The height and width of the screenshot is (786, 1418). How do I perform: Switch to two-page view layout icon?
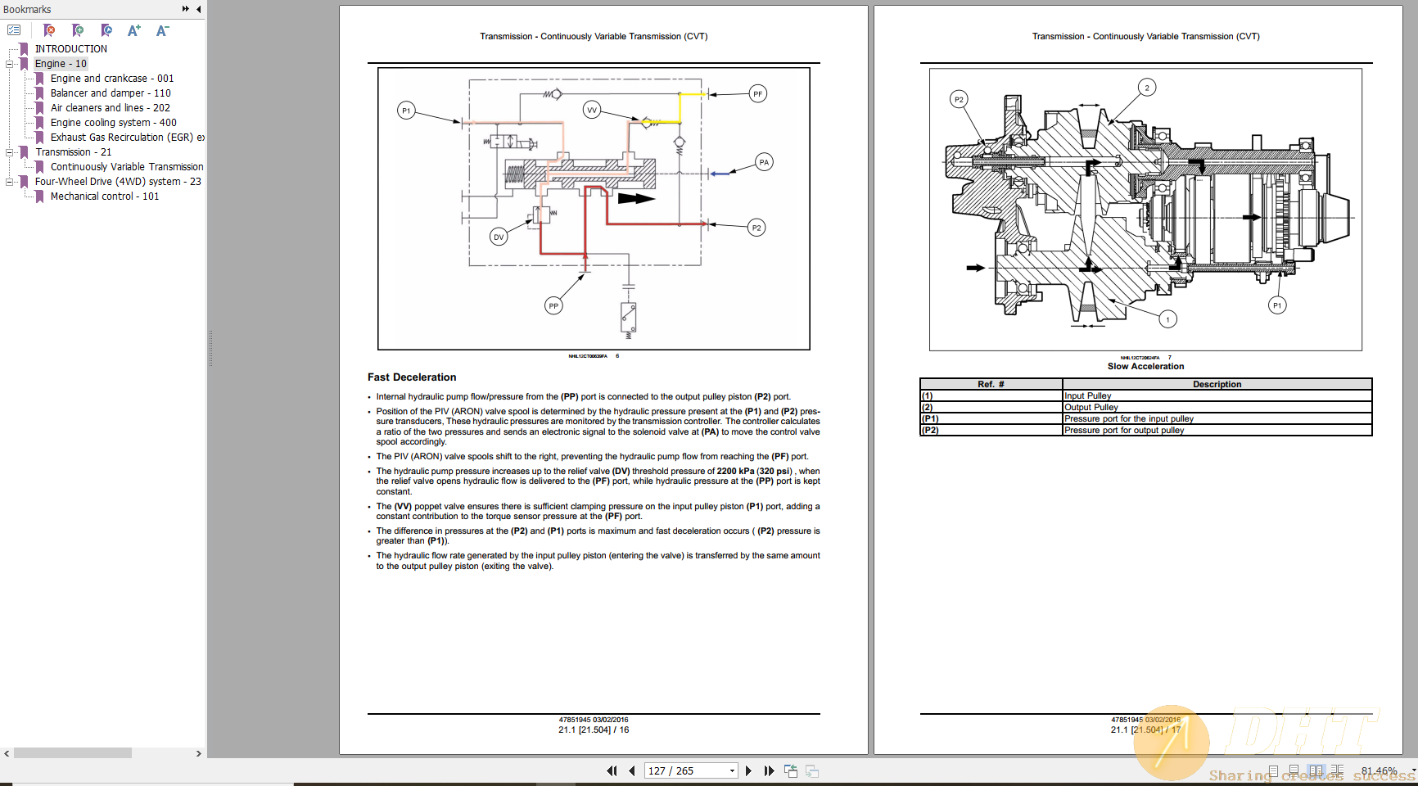[x=1318, y=770]
